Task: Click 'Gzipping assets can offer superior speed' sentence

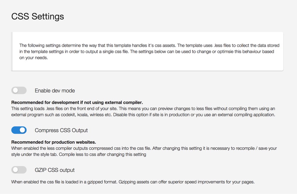Action: coord(186,182)
